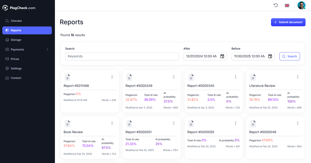Change language via the British flag icon
This screenshot has height=163, width=311.
point(287,5)
